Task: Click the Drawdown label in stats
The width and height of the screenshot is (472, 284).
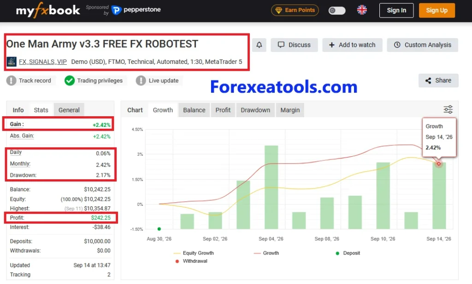Action: 23,175
